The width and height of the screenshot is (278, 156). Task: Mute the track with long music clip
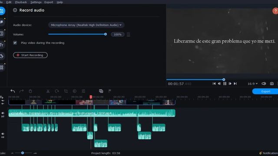coord(3,113)
